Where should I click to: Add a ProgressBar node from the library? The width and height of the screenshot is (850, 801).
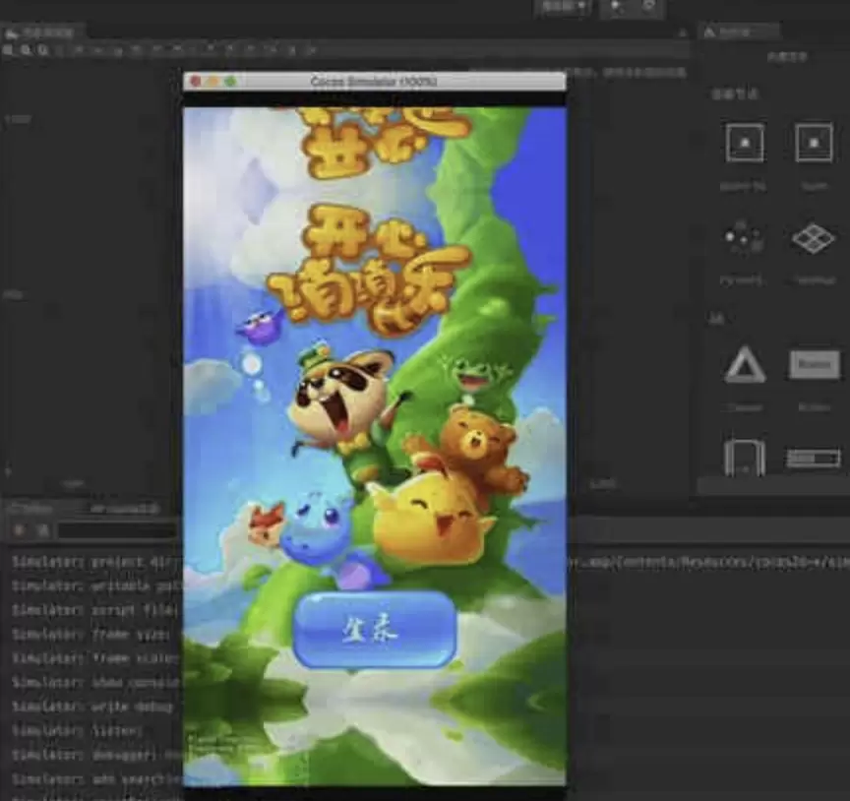[814, 459]
